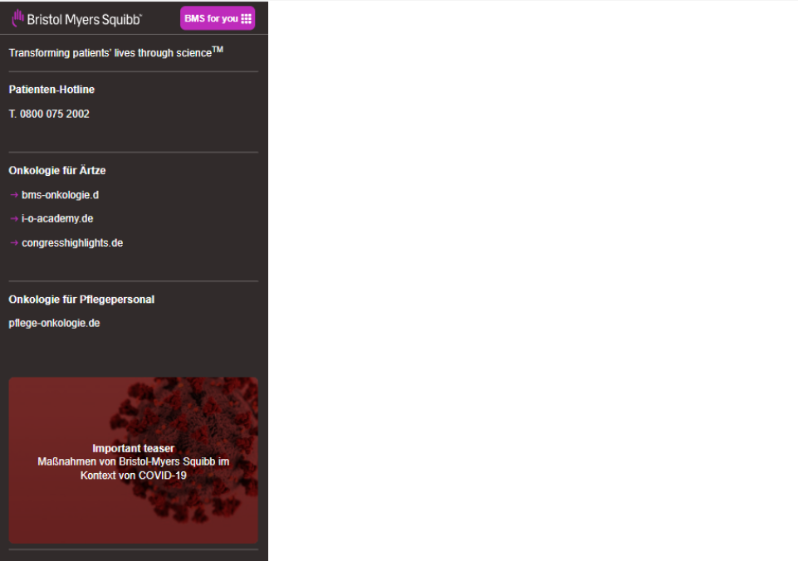798x561 pixels.
Task: Click the Bristol Myers Squibb logo
Action: pos(77,19)
